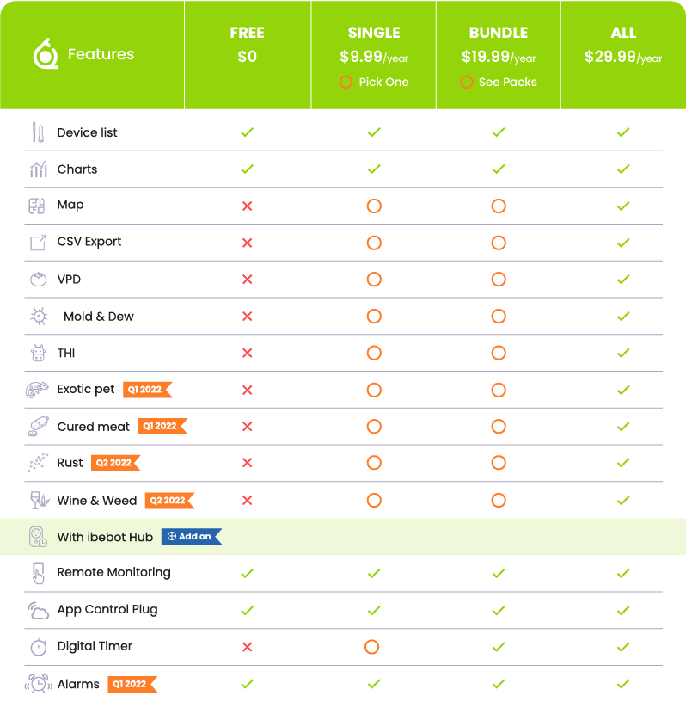686x708 pixels.
Task: Select the ALL $29.99/year plan header
Action: [623, 44]
